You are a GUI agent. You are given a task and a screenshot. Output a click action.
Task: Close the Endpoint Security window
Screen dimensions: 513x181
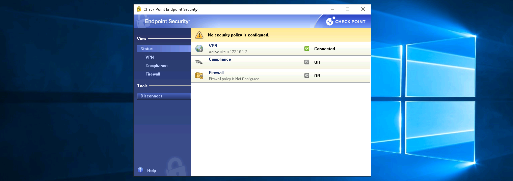[x=363, y=9]
